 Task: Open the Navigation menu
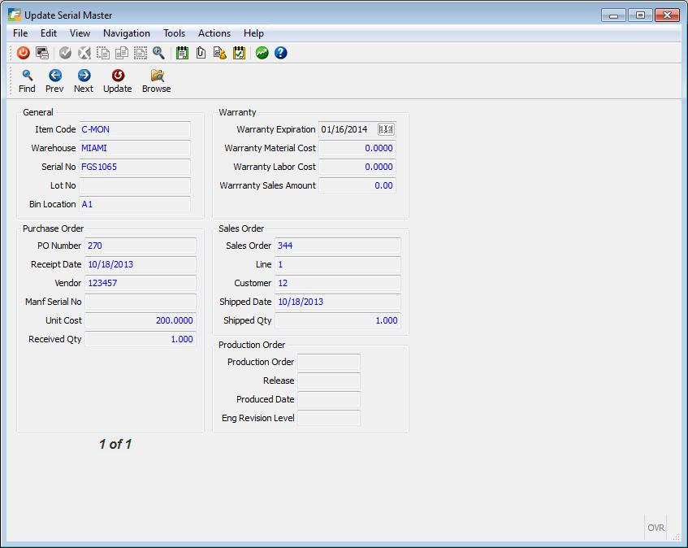click(126, 33)
